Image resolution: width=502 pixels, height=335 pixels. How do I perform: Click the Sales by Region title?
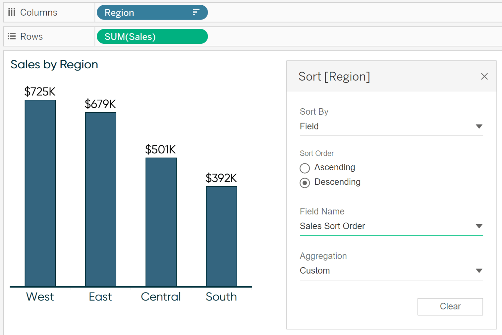point(54,64)
